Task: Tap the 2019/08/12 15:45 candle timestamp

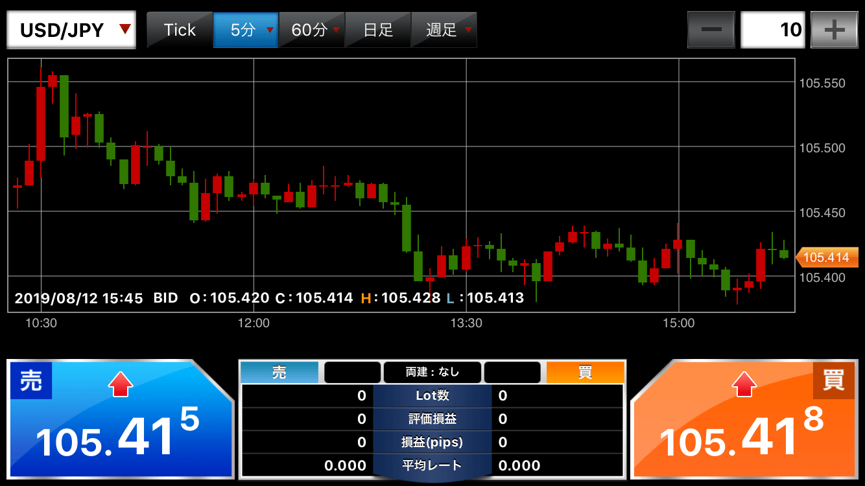Action: point(78,298)
